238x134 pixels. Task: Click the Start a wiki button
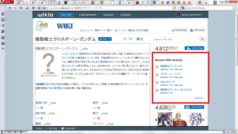coord(66,15)
